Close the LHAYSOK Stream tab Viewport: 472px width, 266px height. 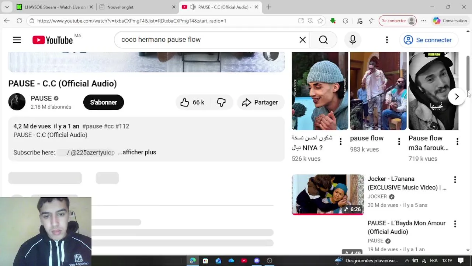tap(91, 7)
